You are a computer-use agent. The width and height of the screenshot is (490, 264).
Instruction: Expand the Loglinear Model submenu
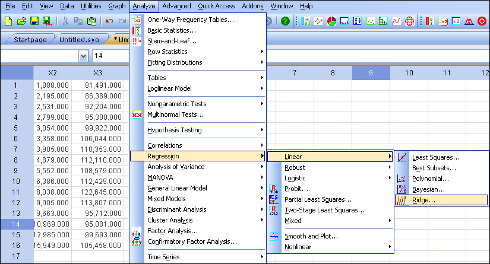tap(198, 88)
